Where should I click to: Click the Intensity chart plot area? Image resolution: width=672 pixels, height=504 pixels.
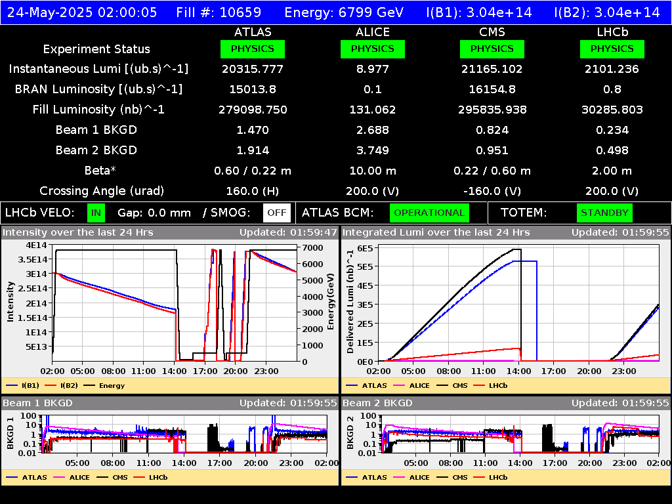[x=175, y=303]
